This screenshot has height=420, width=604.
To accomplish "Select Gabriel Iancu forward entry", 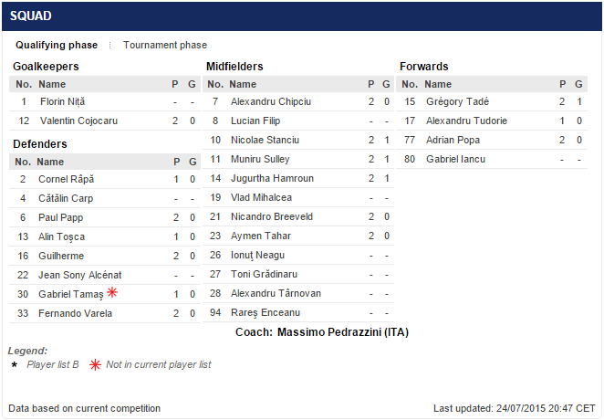I will point(455,159).
